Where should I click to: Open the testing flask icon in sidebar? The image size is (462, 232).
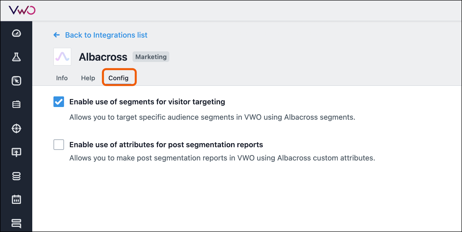pos(16,57)
